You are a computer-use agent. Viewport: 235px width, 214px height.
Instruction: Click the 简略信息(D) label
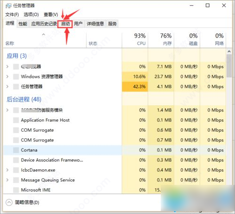click(27, 202)
